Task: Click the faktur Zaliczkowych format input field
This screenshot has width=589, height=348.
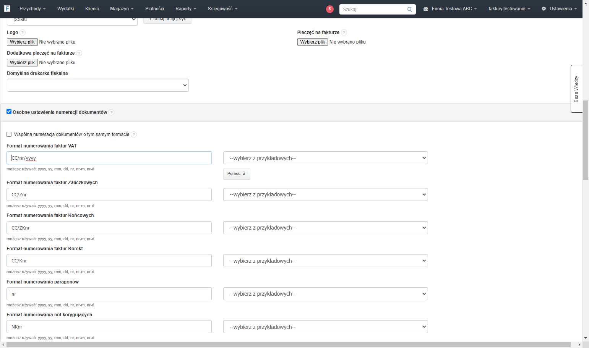Action: pyautogui.click(x=109, y=194)
